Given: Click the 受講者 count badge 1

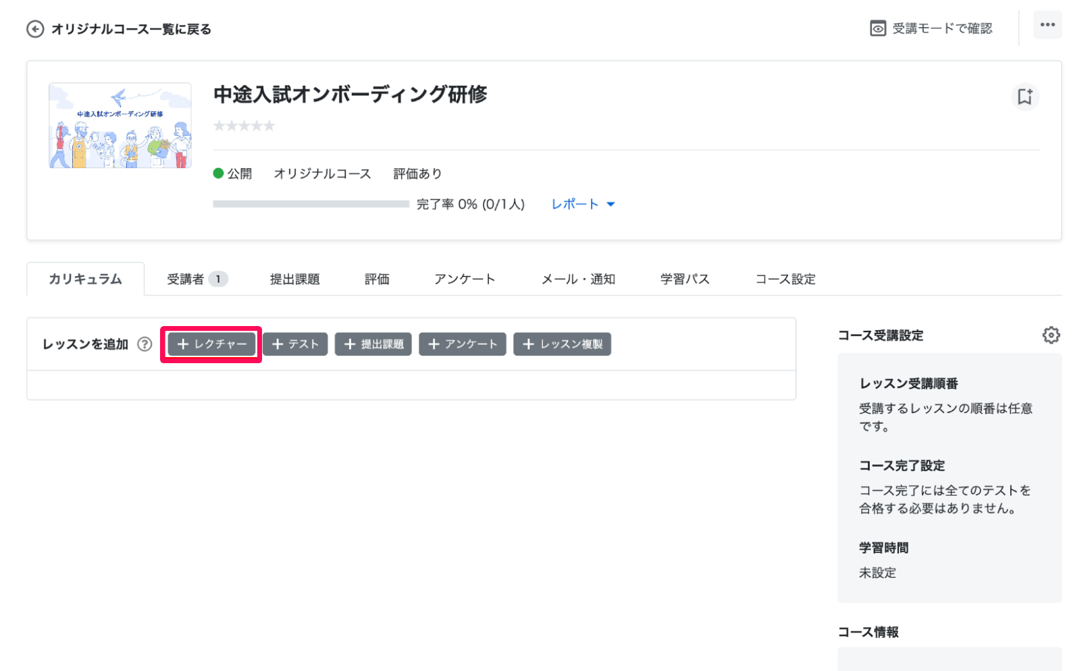Looking at the screenshot, I should (x=218, y=279).
